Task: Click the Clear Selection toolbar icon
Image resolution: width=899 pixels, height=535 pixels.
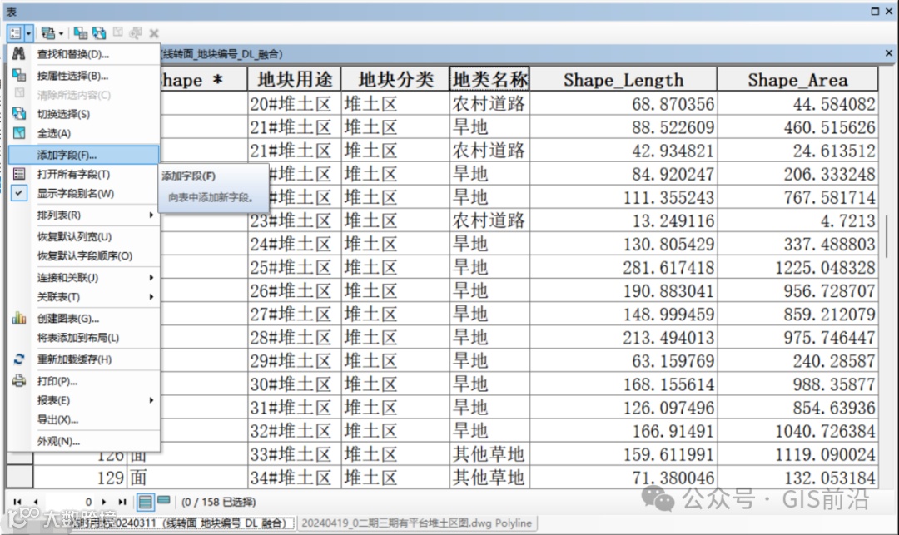Action: 117,32
